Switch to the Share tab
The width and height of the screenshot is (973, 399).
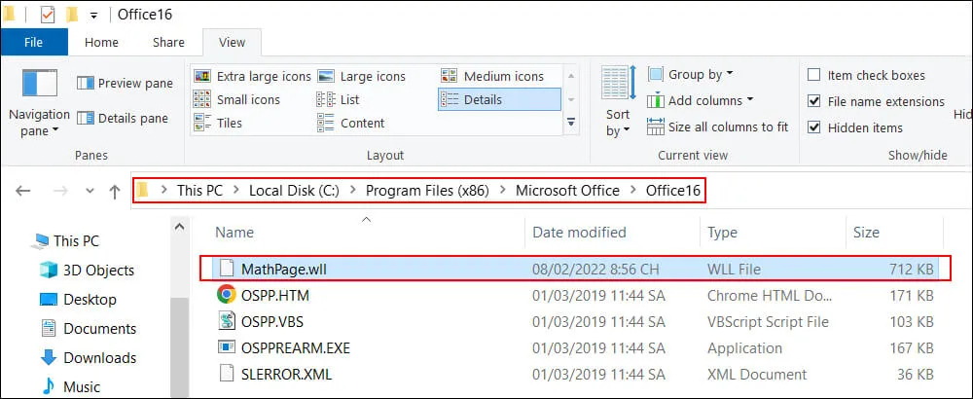click(168, 42)
